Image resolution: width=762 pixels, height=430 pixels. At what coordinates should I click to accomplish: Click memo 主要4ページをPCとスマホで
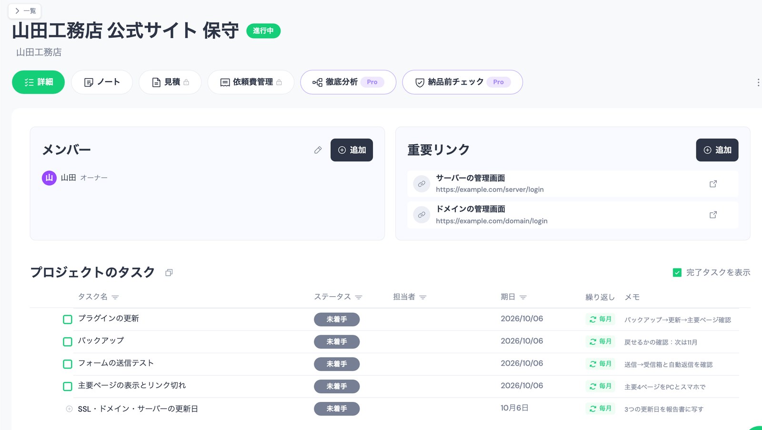[665, 387]
